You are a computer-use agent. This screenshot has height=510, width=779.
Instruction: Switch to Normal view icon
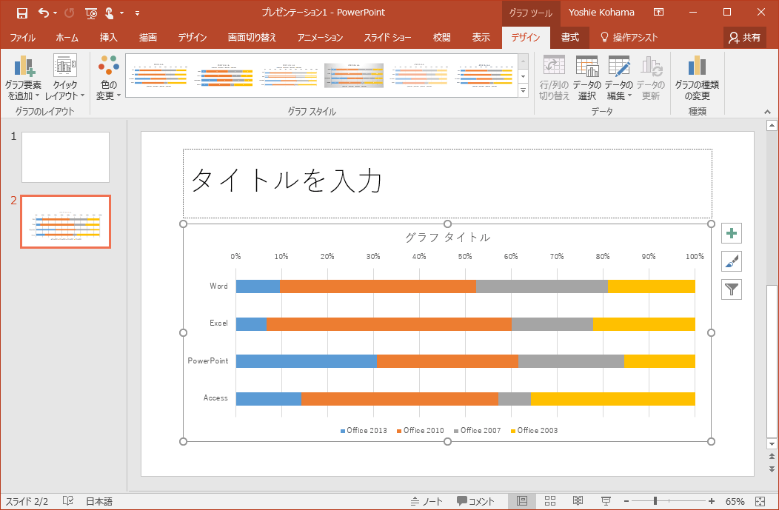pyautogui.click(x=521, y=501)
